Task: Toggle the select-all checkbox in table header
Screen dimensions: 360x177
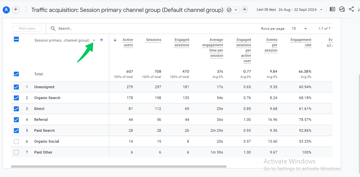Action: click(x=16, y=39)
